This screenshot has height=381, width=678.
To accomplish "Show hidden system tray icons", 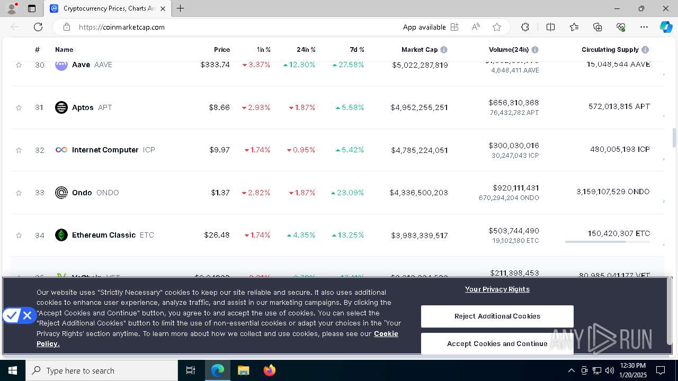I will 571,370.
